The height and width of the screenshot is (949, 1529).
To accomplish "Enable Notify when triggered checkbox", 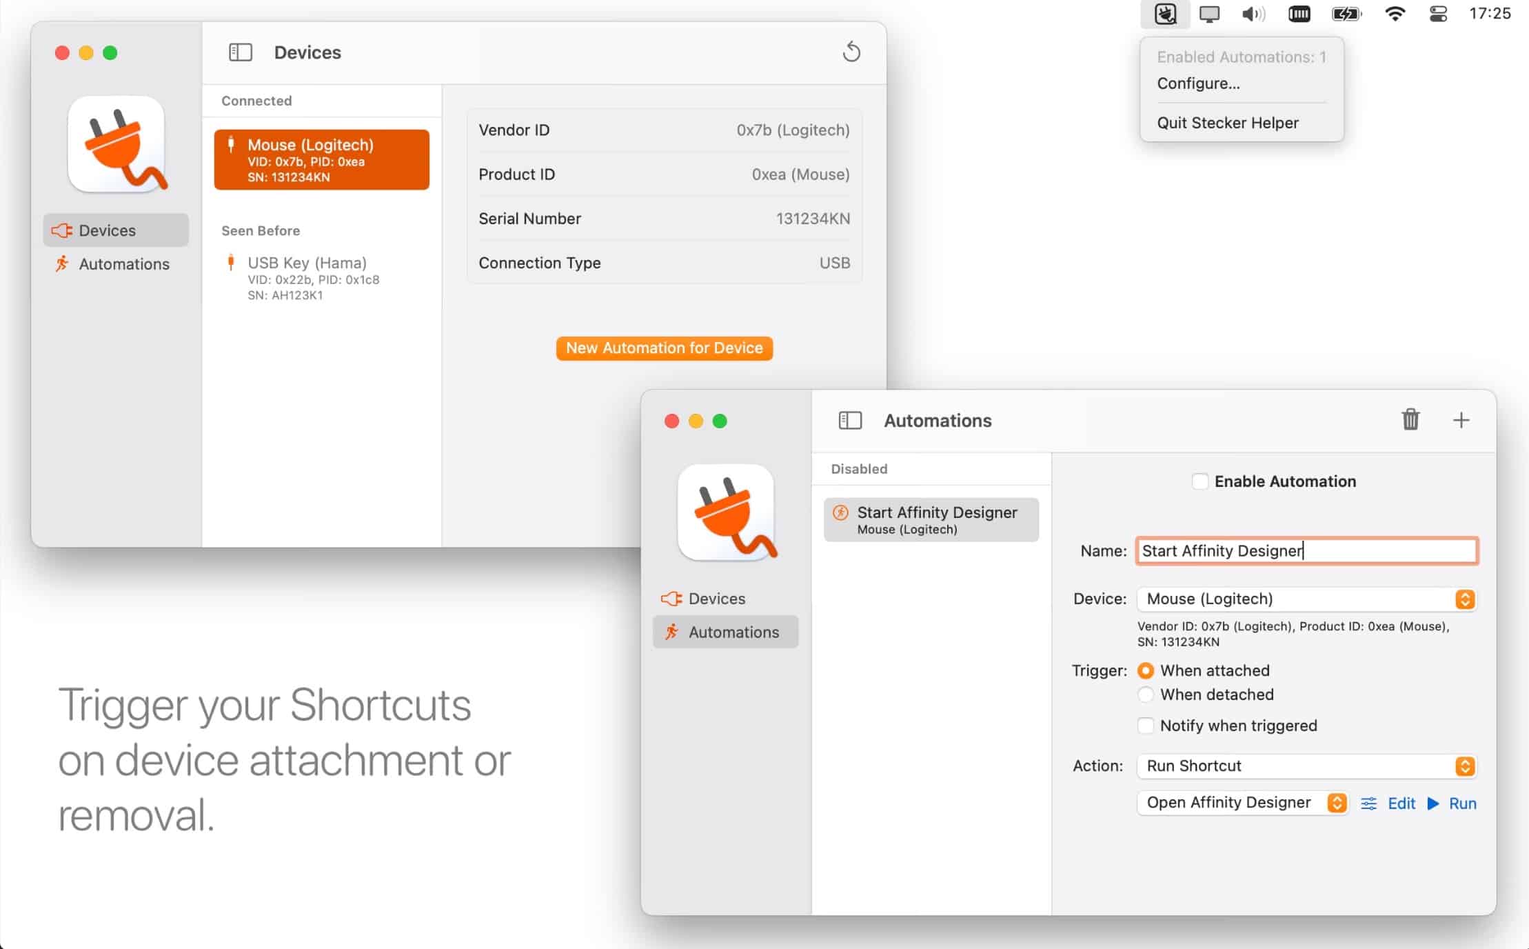I will (1146, 726).
